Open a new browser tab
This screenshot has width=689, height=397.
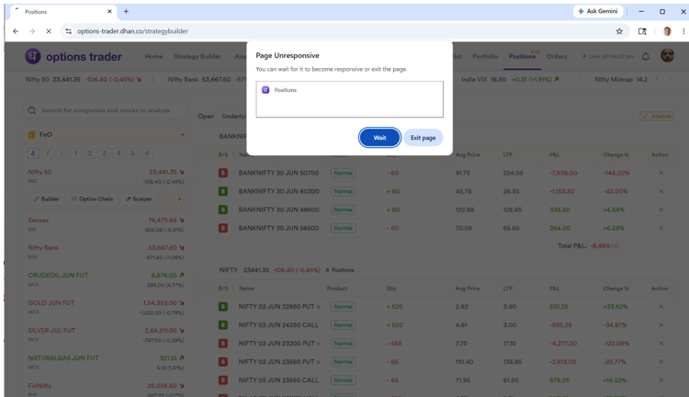pyautogui.click(x=126, y=11)
